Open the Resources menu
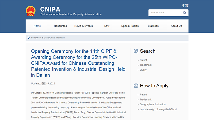The width and height of the screenshot is (214, 120). pos(60,26)
